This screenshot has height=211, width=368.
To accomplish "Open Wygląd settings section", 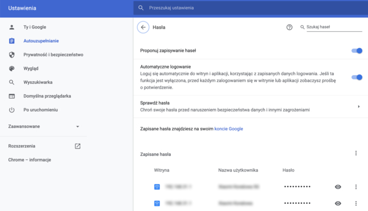I will (31, 69).
